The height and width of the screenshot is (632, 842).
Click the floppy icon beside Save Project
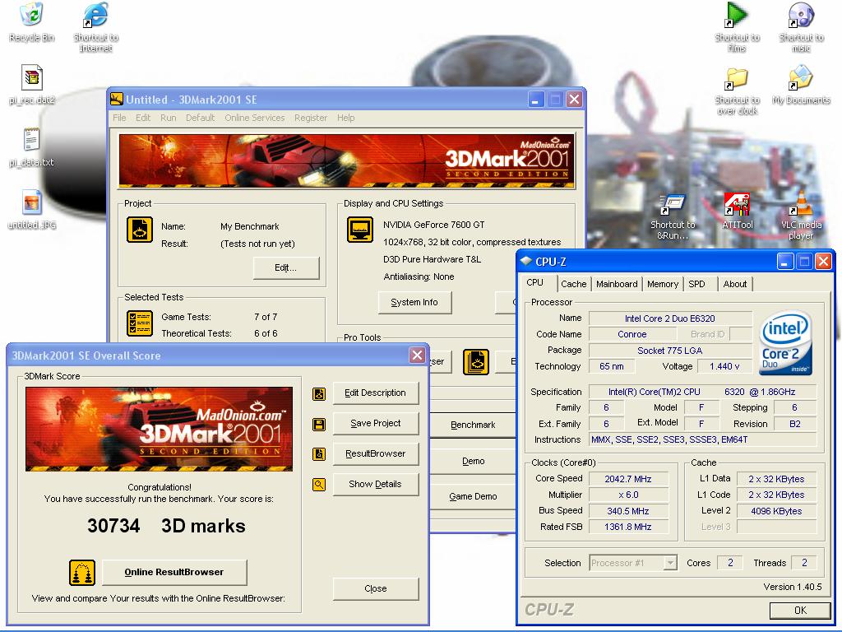pyautogui.click(x=319, y=425)
